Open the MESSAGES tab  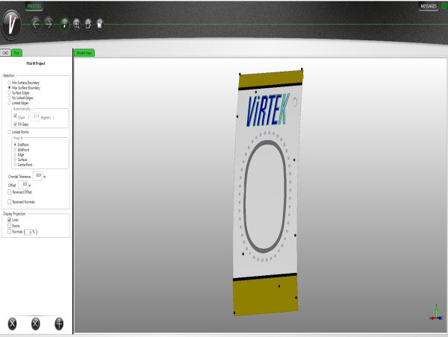(429, 6)
